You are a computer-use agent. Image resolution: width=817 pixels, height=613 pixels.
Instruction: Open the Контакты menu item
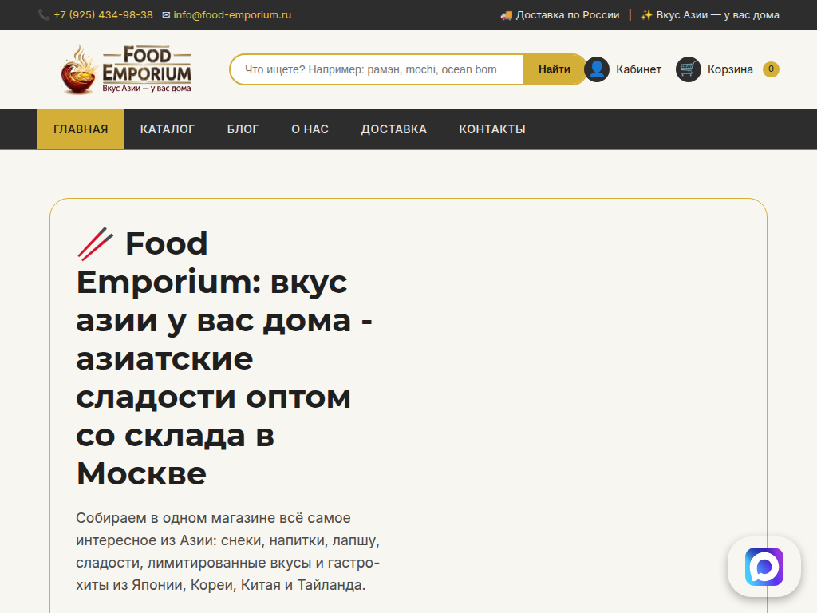pos(492,129)
